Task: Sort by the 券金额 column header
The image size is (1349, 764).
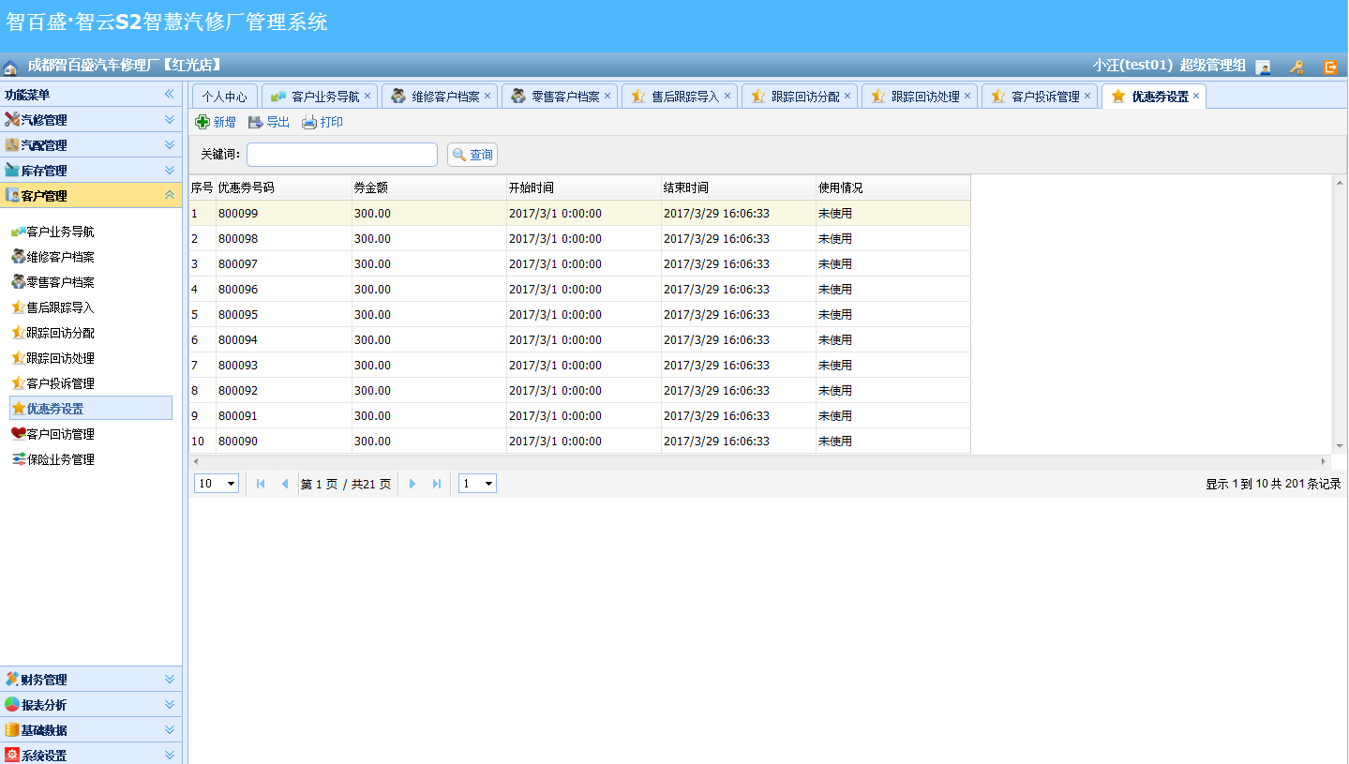Action: coord(429,187)
